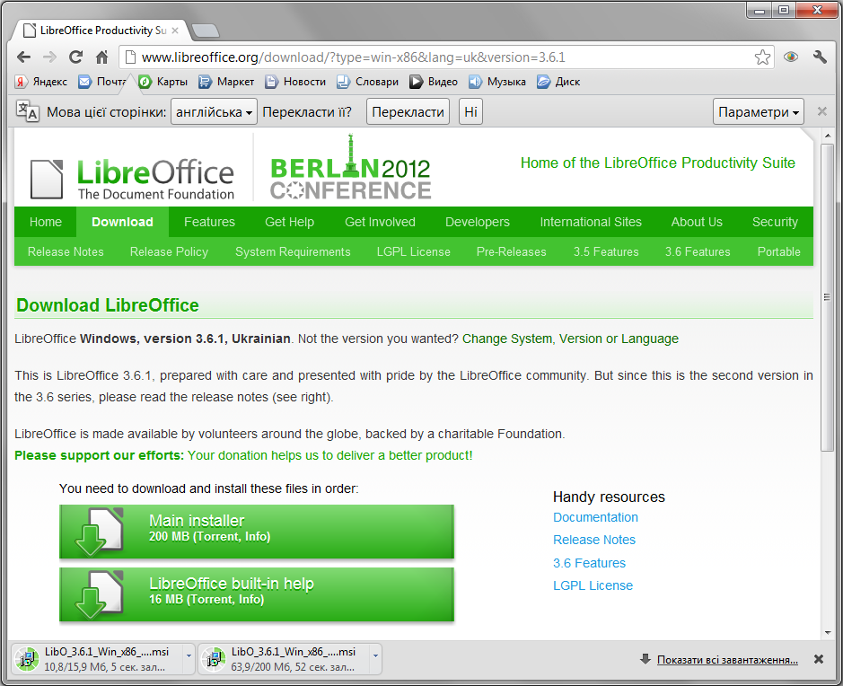The width and height of the screenshot is (843, 686).
Task: Open the 3.6 Features submenu item
Action: (698, 251)
